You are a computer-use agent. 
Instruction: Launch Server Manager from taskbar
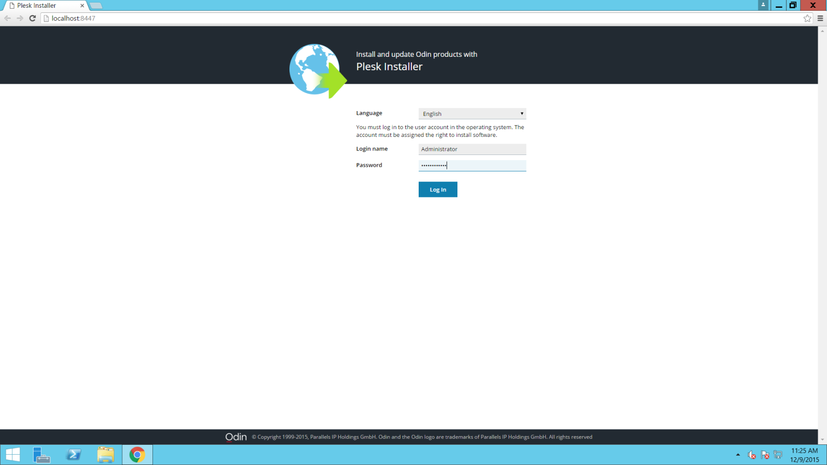coord(41,455)
